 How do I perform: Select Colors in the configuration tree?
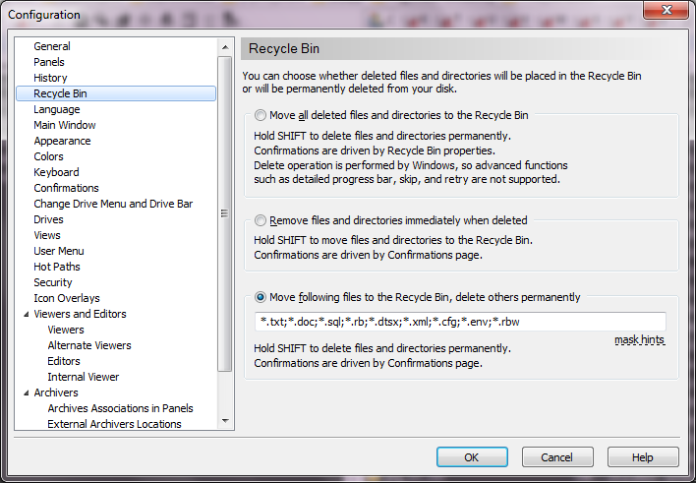48,156
